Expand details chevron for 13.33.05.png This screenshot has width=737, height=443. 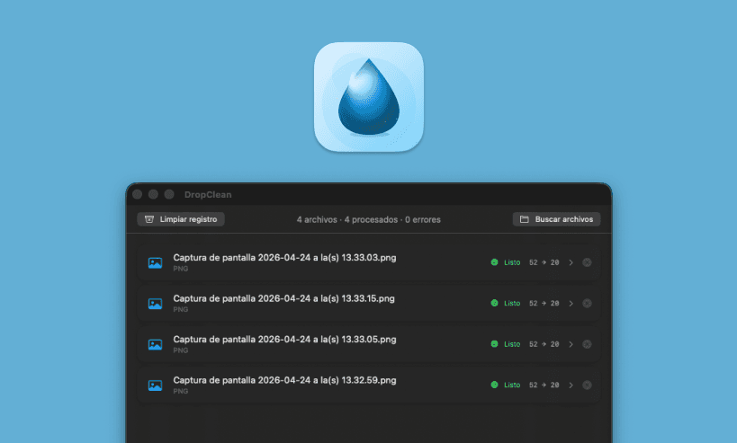coord(571,344)
